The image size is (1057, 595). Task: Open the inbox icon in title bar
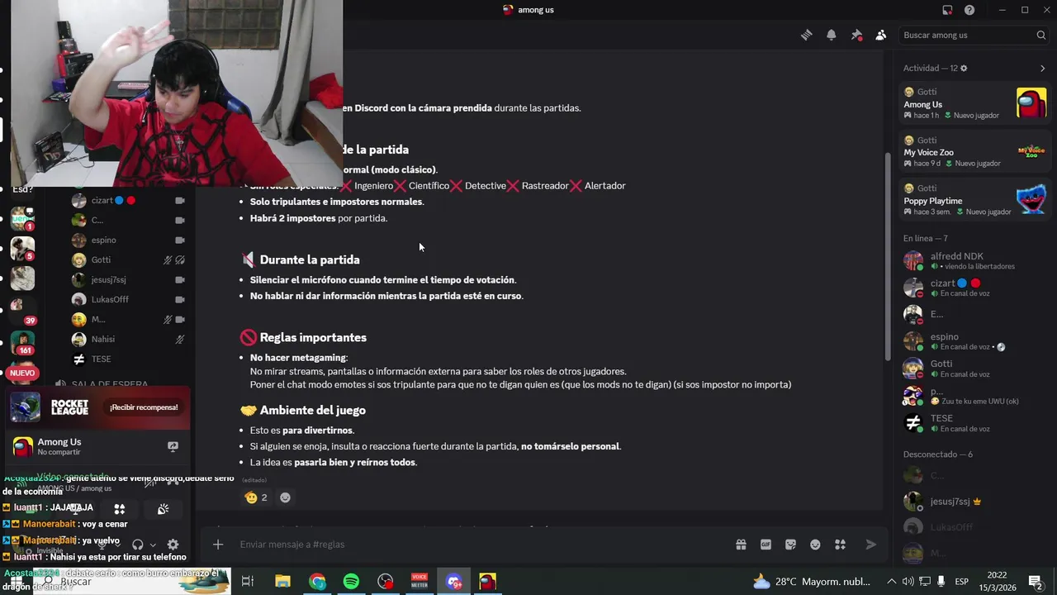[x=947, y=10]
